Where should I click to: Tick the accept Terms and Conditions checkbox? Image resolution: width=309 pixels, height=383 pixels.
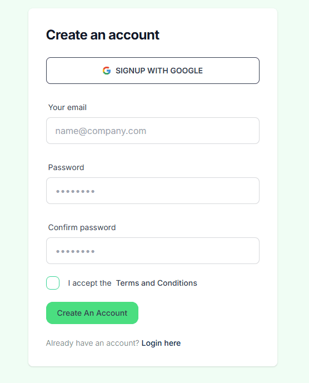(x=53, y=283)
